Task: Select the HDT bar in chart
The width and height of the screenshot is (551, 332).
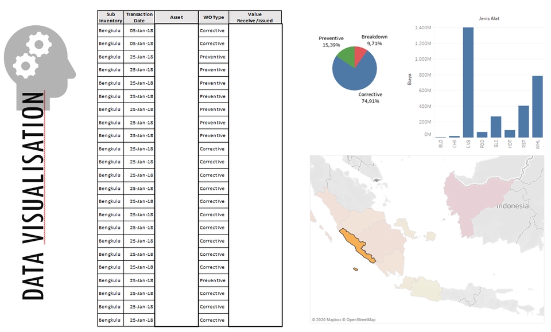Action: (x=510, y=134)
